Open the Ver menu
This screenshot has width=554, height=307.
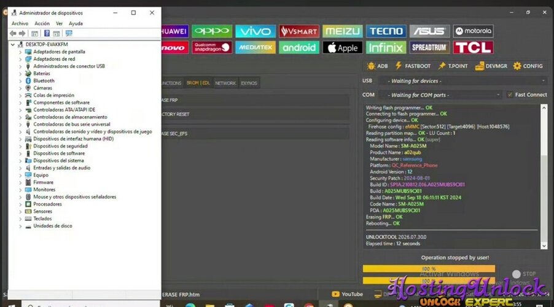(x=59, y=23)
